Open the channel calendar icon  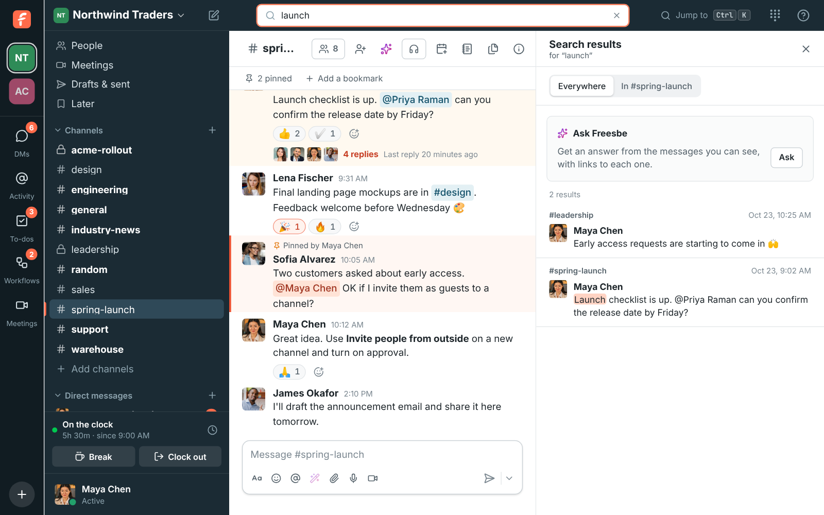[442, 49]
